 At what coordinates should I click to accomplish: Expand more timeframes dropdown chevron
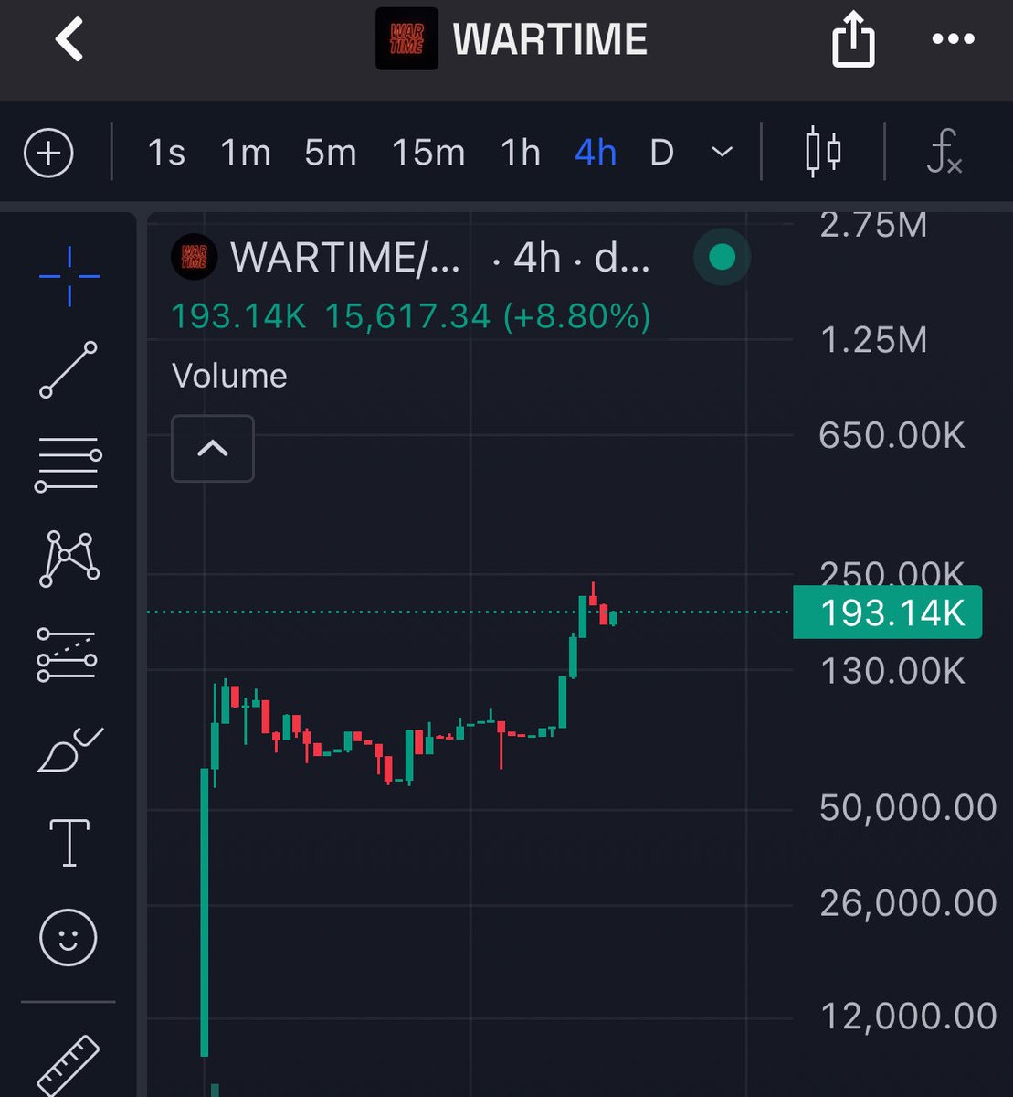coord(722,153)
